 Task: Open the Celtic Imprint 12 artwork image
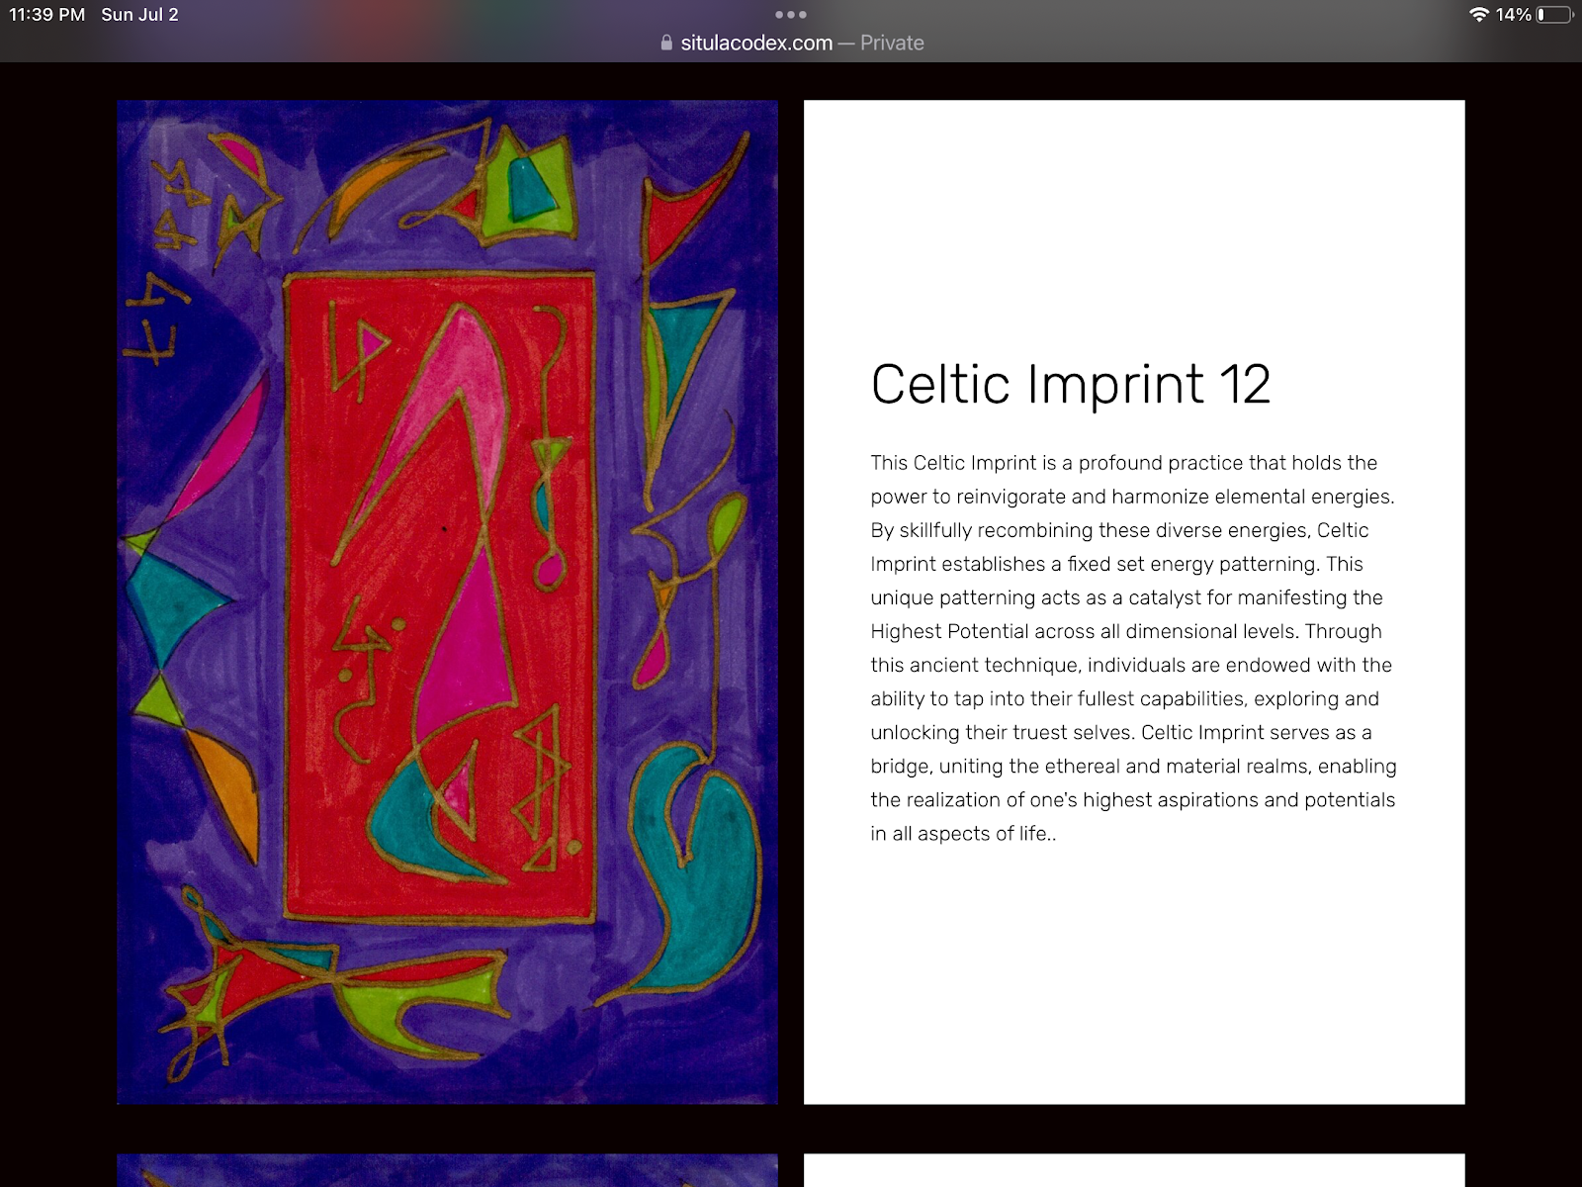447,601
